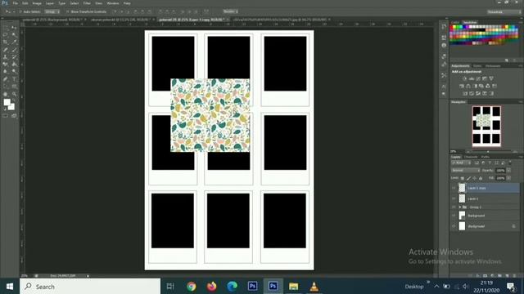This screenshot has width=524, height=294.
Task: Click the foreground color swatch
Action: point(7,102)
